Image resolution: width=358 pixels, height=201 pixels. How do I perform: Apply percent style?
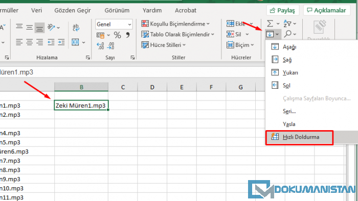pyautogui.click(x=117, y=35)
